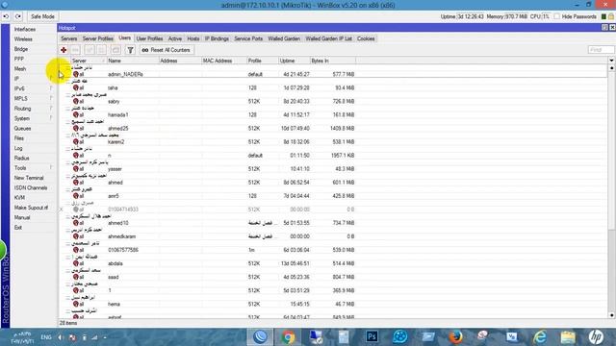Sort by the Name column header
The width and height of the screenshot is (616, 346).
pos(133,61)
